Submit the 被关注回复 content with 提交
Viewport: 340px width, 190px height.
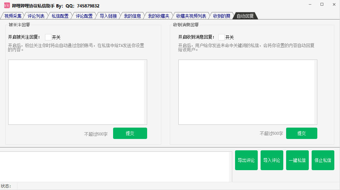point(130,133)
